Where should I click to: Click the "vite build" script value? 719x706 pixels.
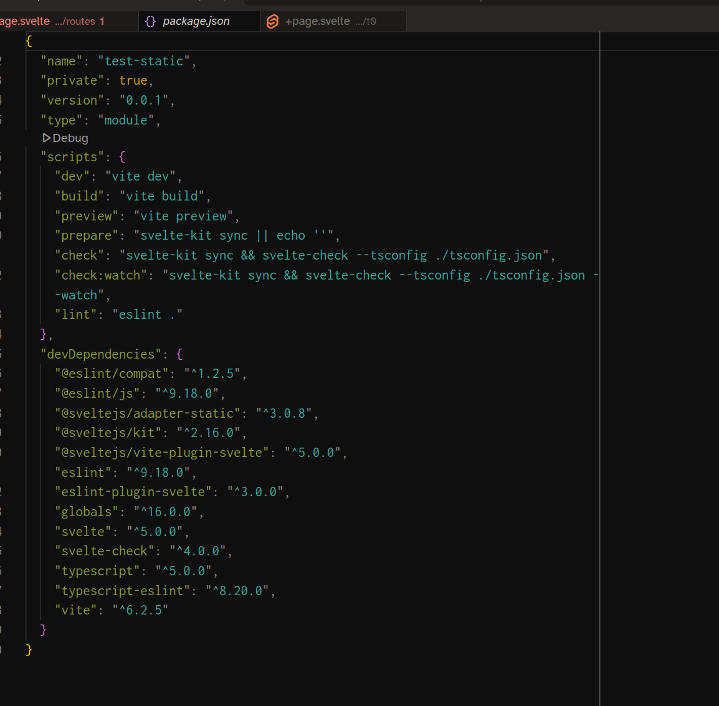click(162, 196)
